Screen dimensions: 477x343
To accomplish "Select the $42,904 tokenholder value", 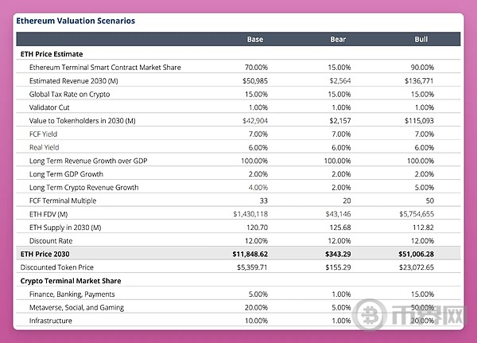I will (x=255, y=121).
